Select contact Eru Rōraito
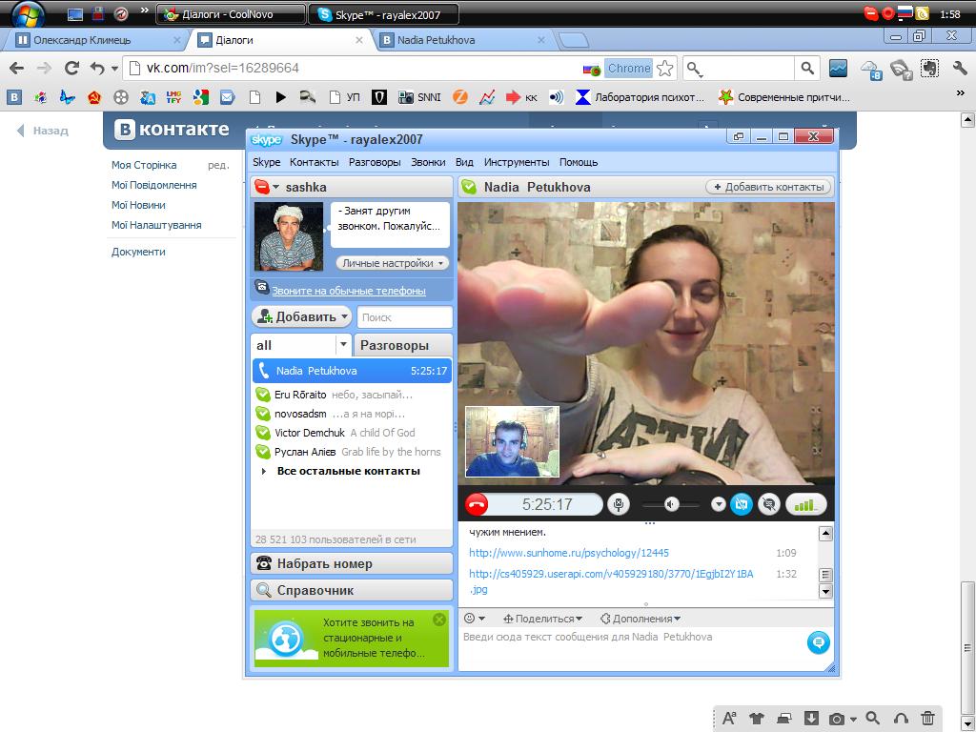The width and height of the screenshot is (976, 732). tap(352, 395)
